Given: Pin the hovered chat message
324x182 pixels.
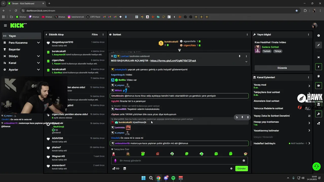Looking at the screenshot, I should coord(242,117).
